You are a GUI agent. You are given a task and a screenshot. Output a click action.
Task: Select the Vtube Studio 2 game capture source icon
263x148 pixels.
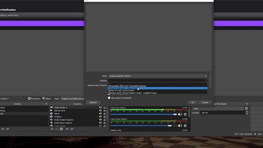(x=51, y=107)
